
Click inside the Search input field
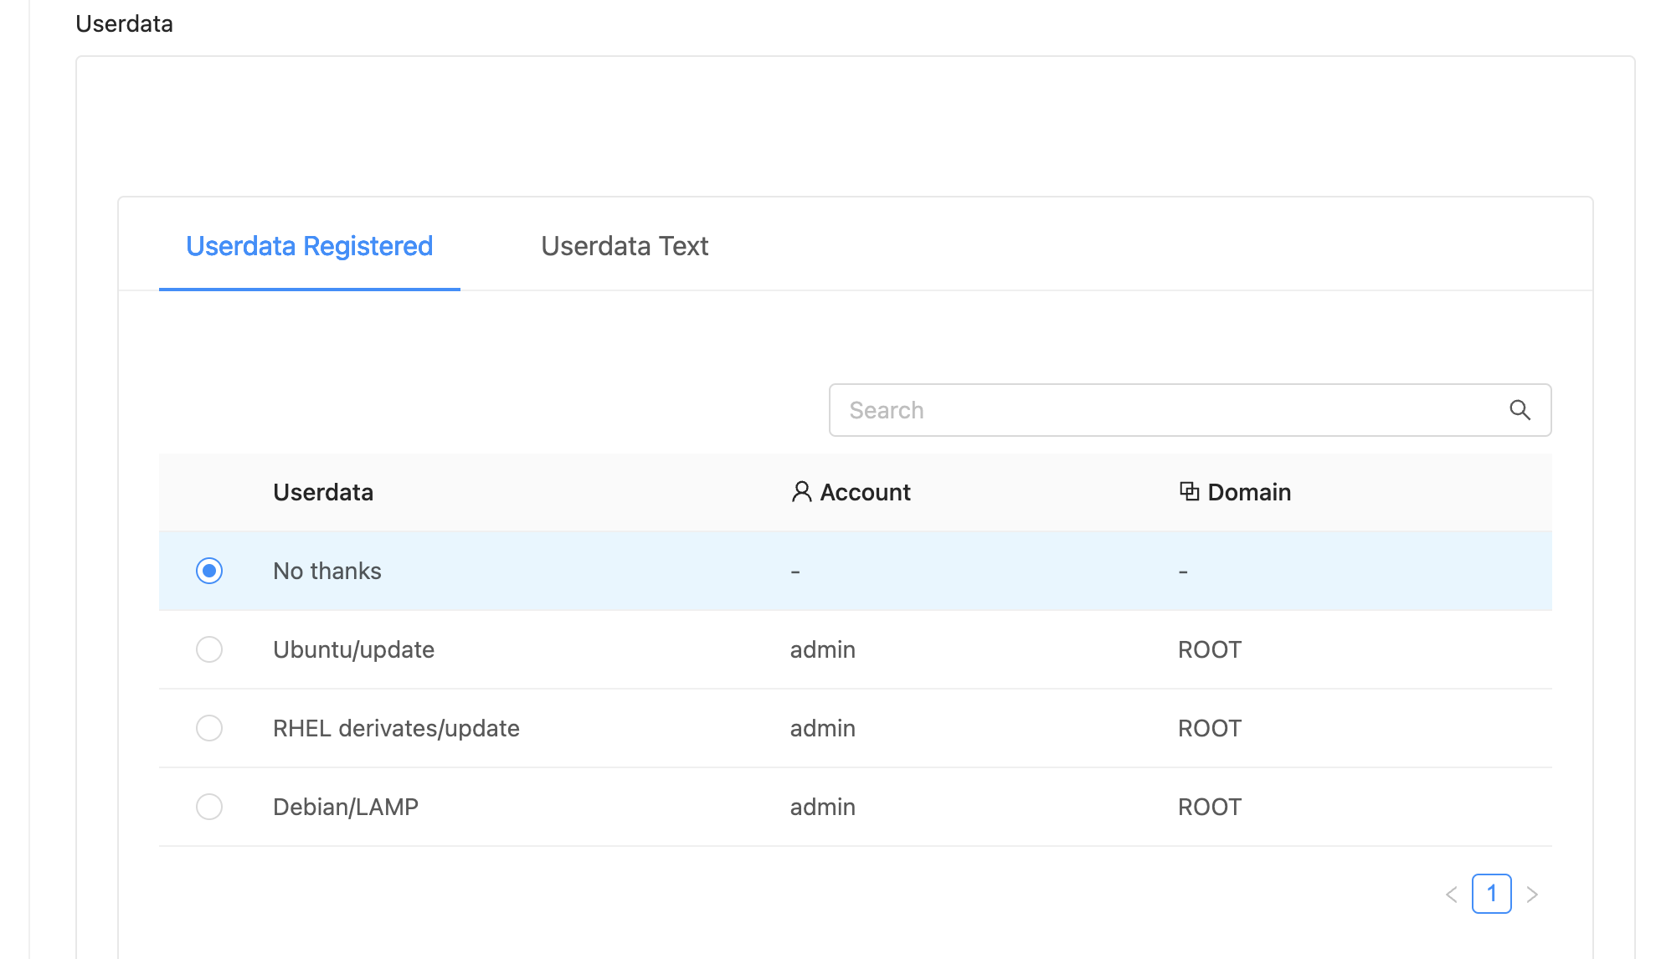pos(1088,410)
